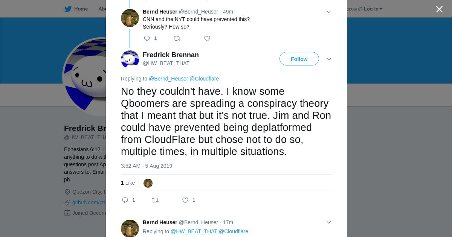This screenshot has width=452, height=237.
Task: Open more options on Fredrick Brennan's tweet
Action: click(x=328, y=59)
